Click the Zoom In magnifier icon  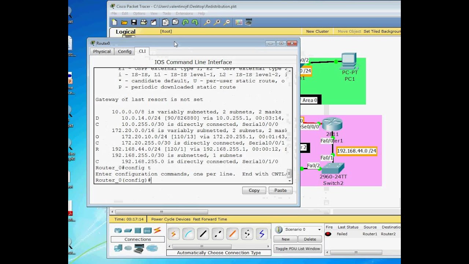pyautogui.click(x=207, y=22)
